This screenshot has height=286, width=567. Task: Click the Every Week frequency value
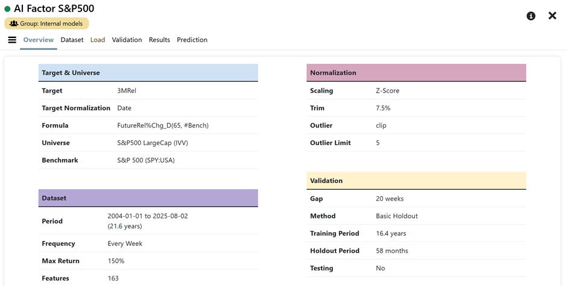click(x=125, y=243)
